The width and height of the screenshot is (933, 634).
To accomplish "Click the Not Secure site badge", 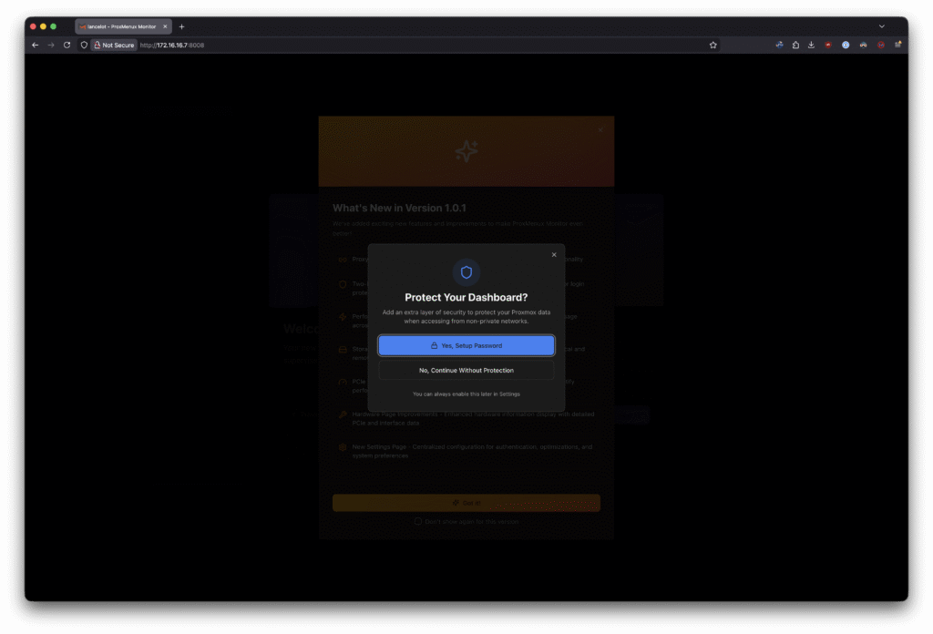I will pos(113,45).
